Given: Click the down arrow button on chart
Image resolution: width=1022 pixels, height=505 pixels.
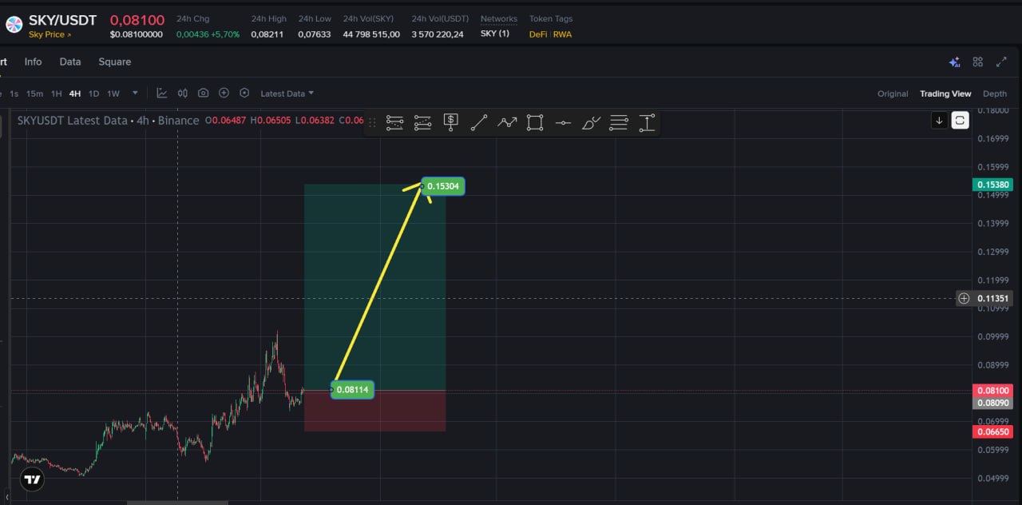Looking at the screenshot, I should (x=940, y=121).
